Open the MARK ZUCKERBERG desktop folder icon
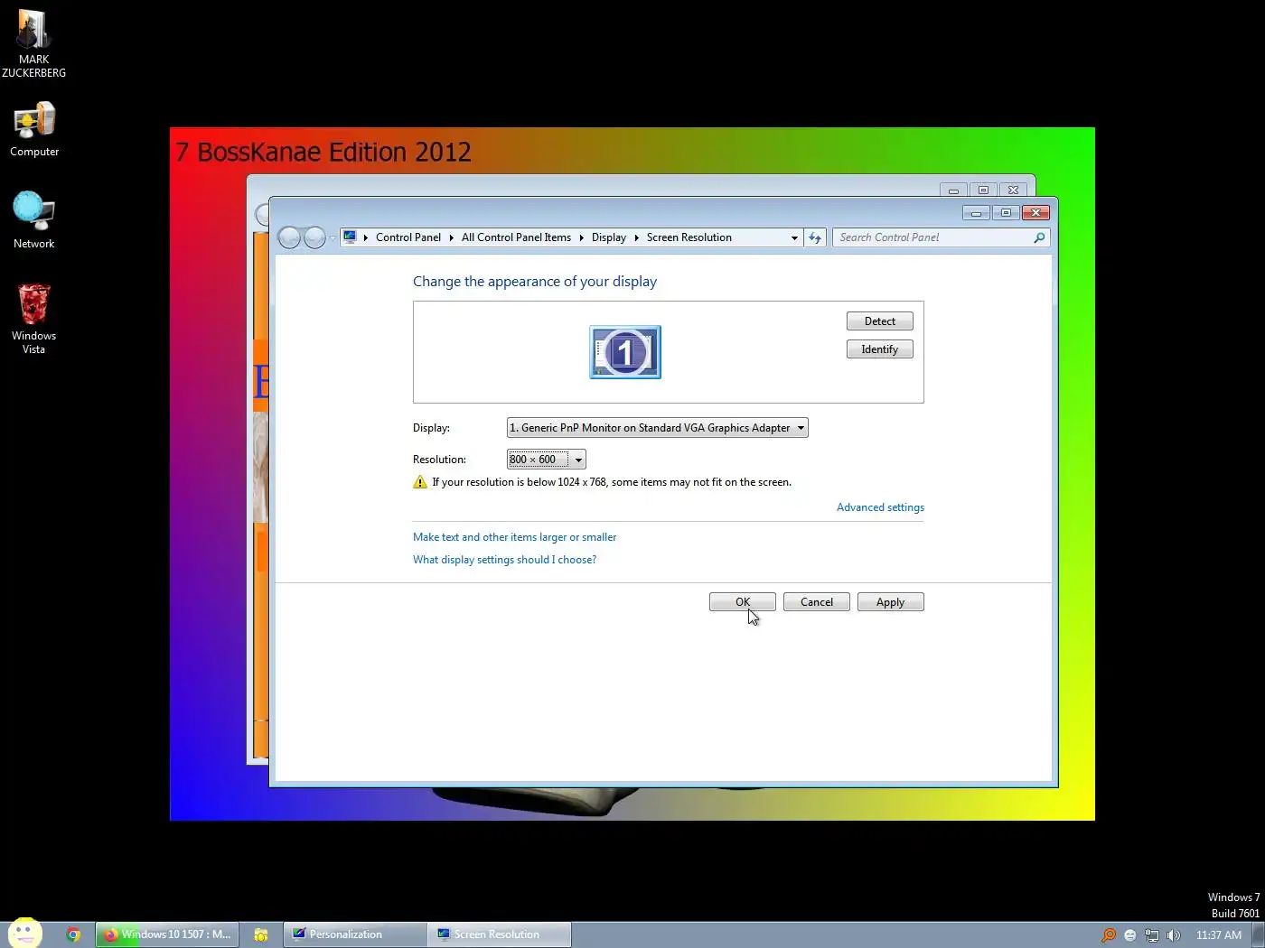 tap(33, 42)
